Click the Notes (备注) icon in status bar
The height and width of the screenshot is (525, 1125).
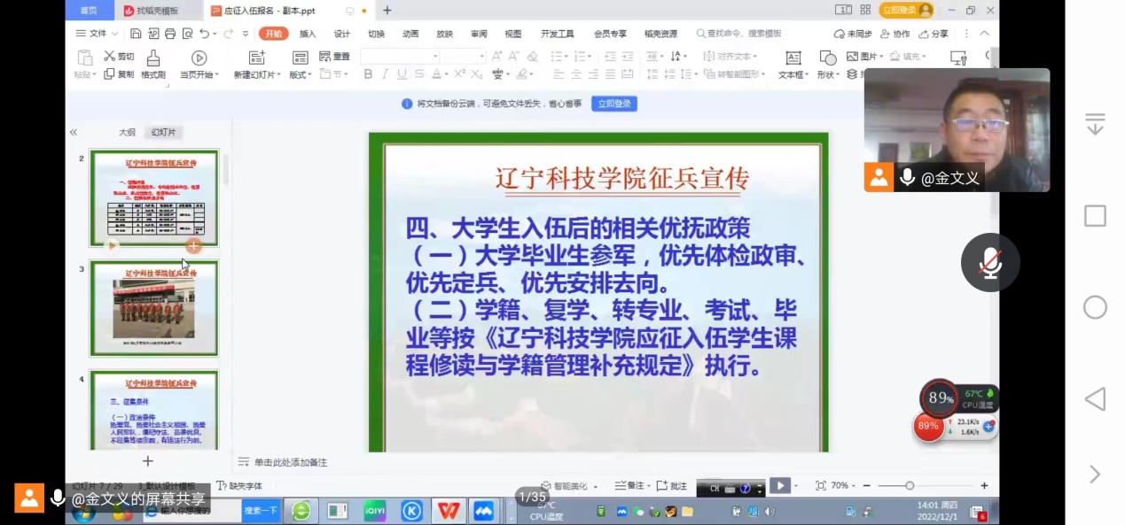619,486
